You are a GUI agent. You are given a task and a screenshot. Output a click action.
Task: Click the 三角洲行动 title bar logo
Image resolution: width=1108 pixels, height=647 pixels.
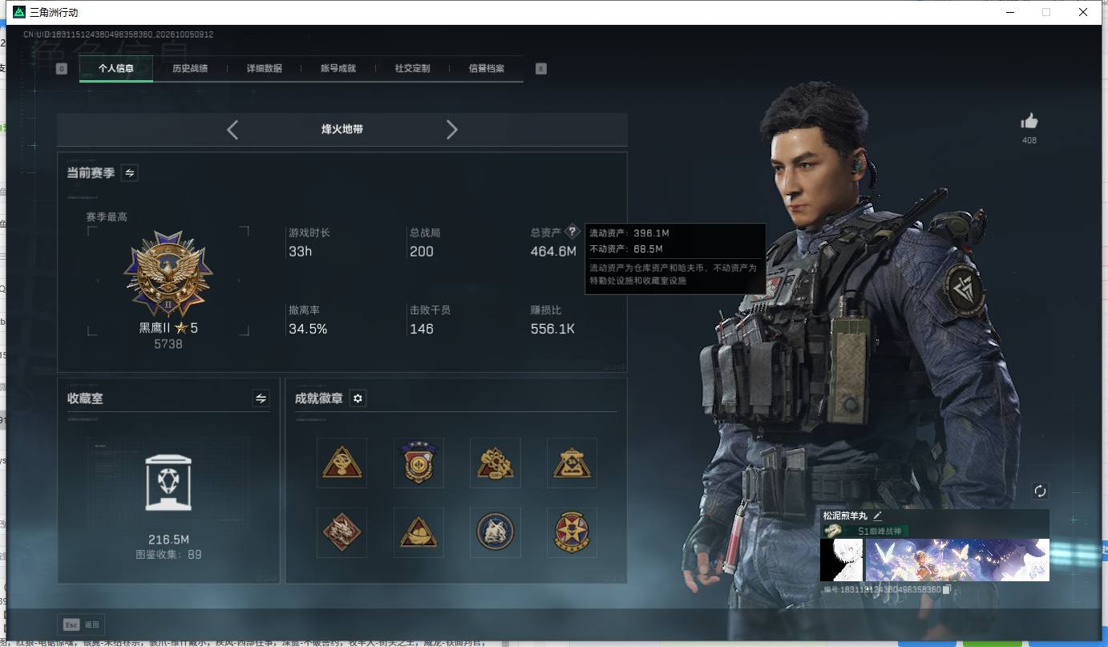click(19, 12)
